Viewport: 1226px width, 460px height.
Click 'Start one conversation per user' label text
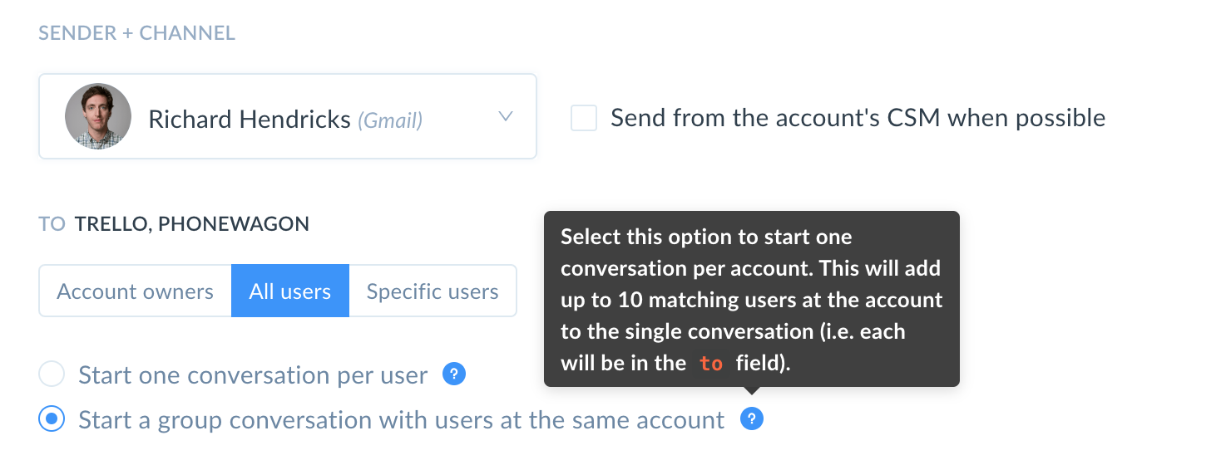click(x=253, y=375)
